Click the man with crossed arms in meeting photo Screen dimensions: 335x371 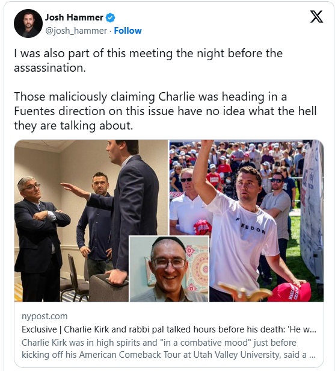point(39,238)
